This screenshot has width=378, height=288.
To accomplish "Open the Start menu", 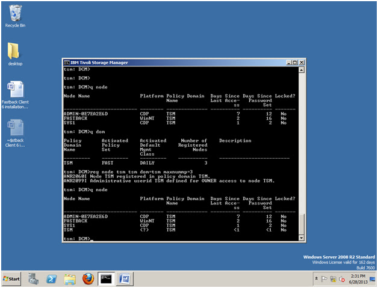I will coord(11,279).
